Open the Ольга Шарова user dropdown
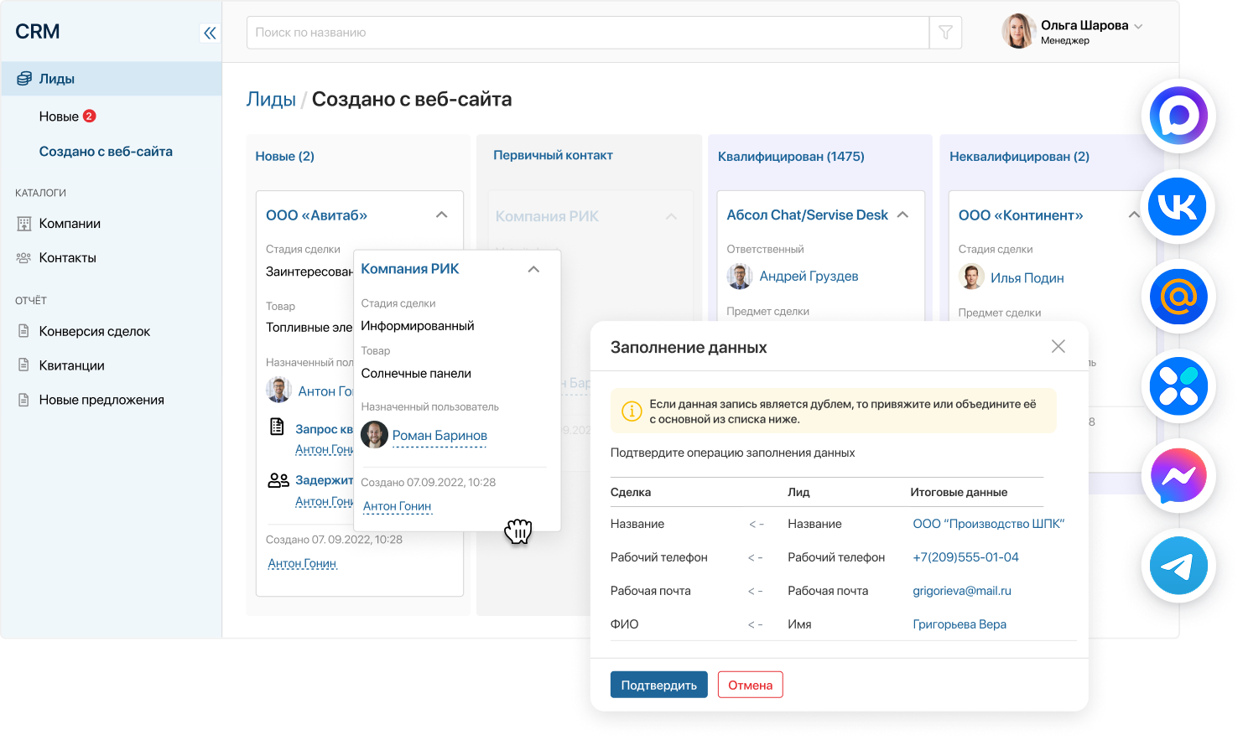This screenshot has height=740, width=1243. tap(1138, 26)
